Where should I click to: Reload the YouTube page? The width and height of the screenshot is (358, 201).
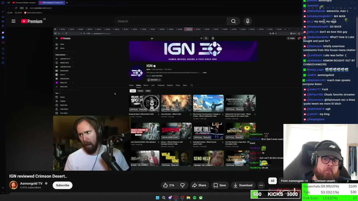point(16,8)
